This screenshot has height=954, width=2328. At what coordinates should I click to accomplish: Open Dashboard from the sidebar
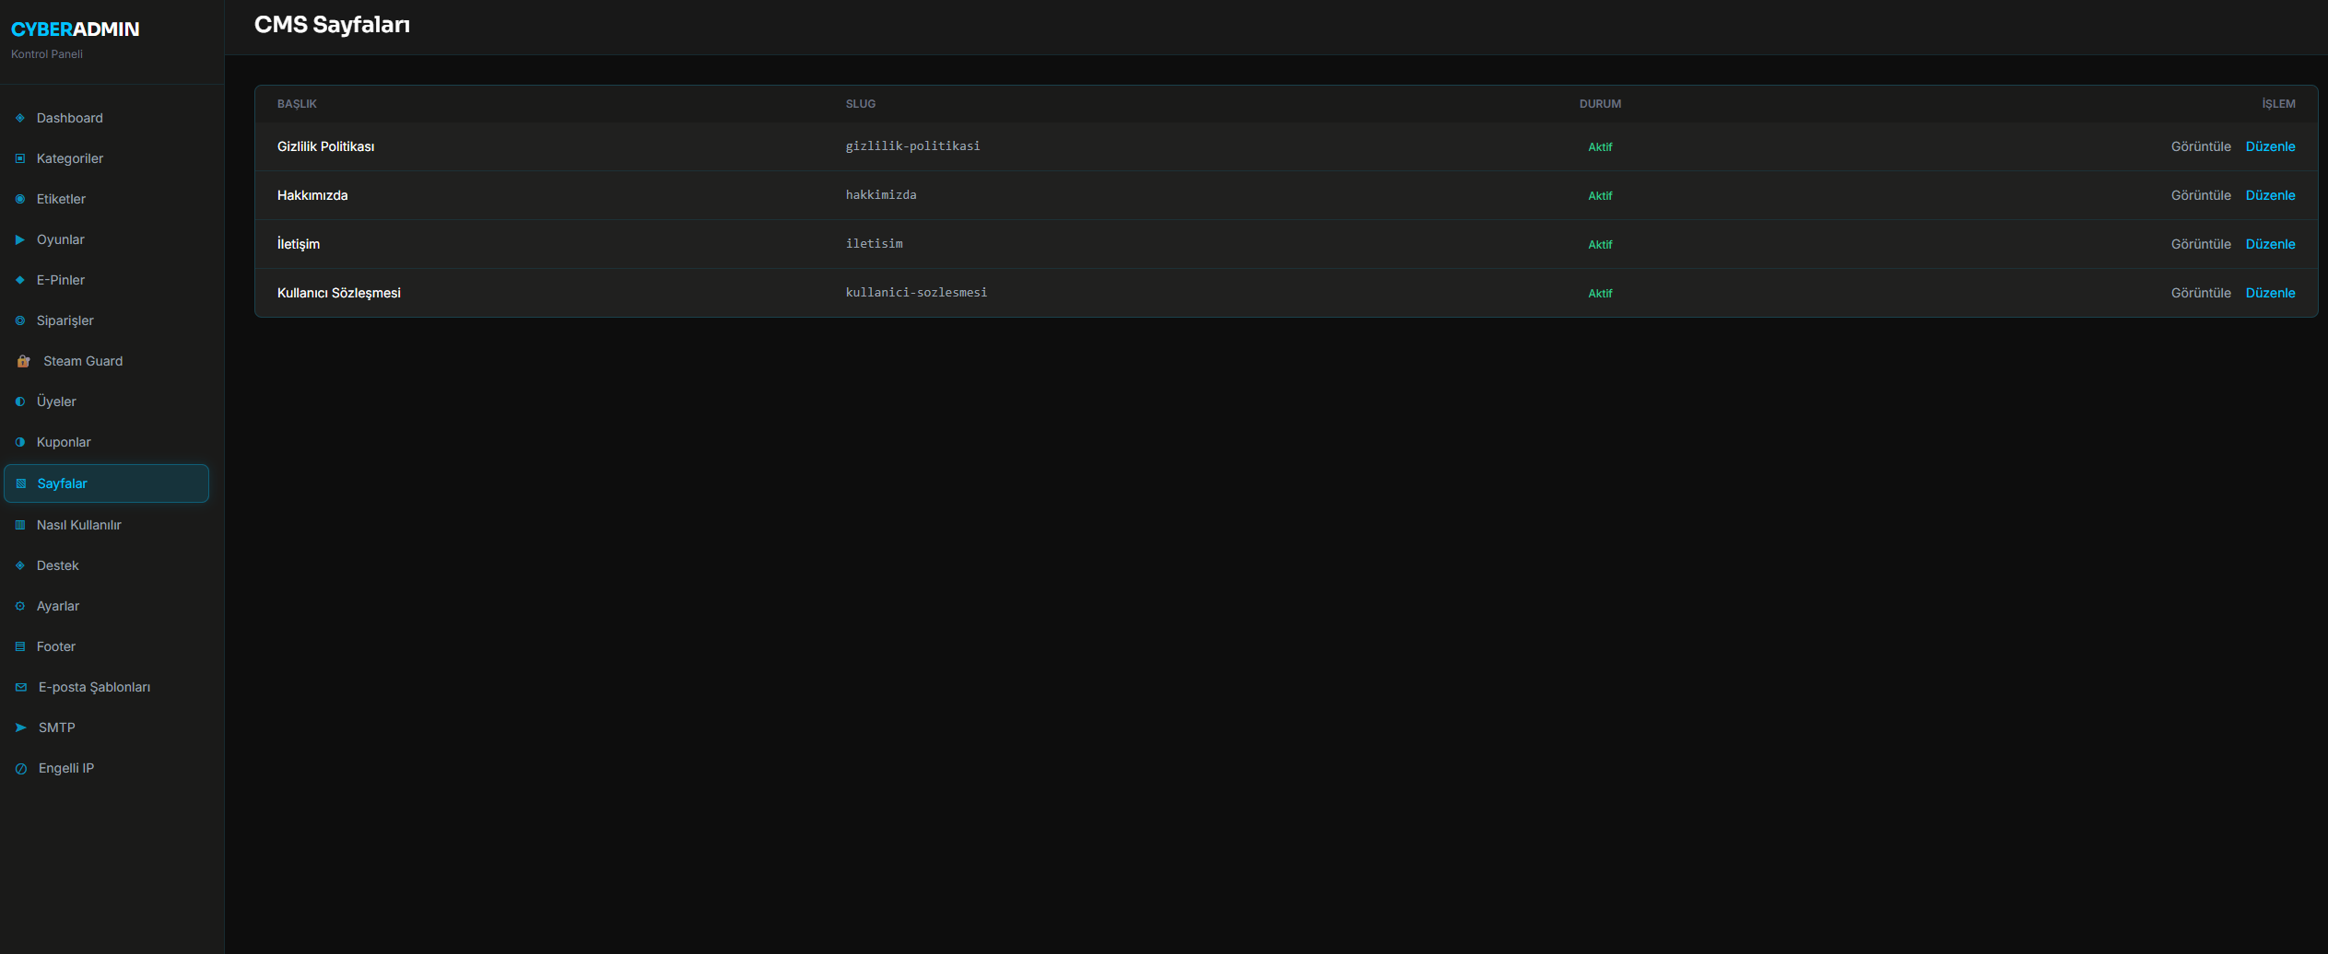click(107, 118)
